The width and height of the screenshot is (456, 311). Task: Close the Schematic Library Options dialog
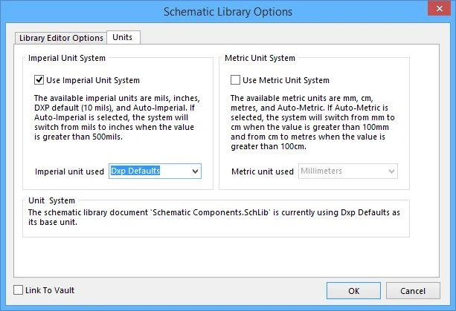(x=439, y=8)
